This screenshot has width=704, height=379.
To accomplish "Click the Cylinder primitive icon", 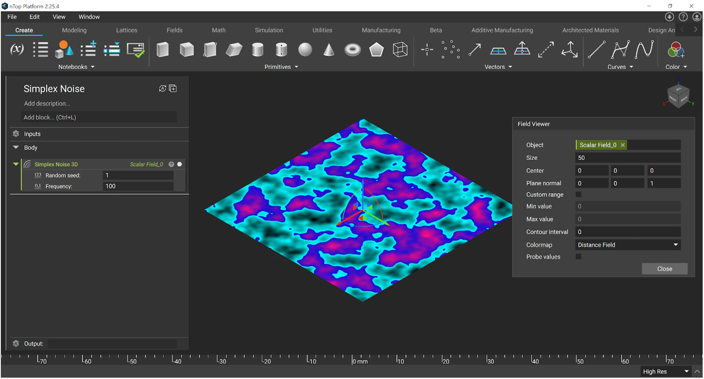I will tap(257, 50).
